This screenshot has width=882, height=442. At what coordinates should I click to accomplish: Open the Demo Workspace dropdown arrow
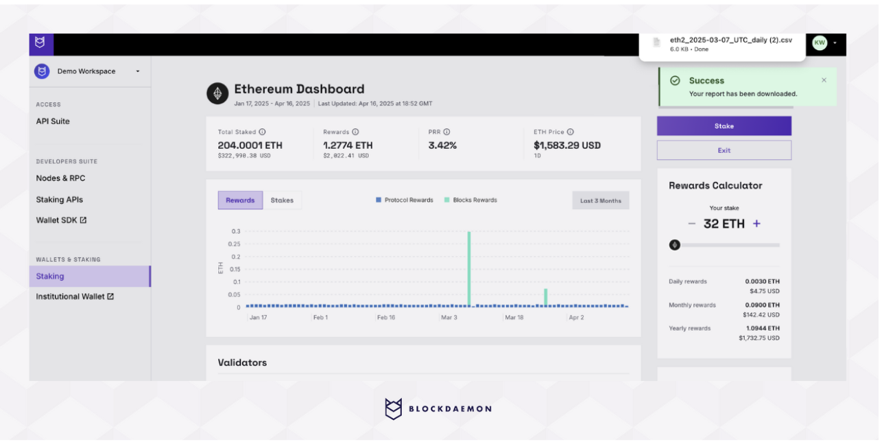coord(138,71)
